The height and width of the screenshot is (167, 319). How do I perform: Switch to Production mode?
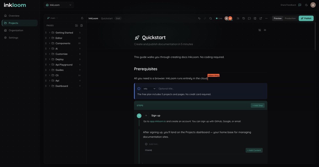(290, 18)
